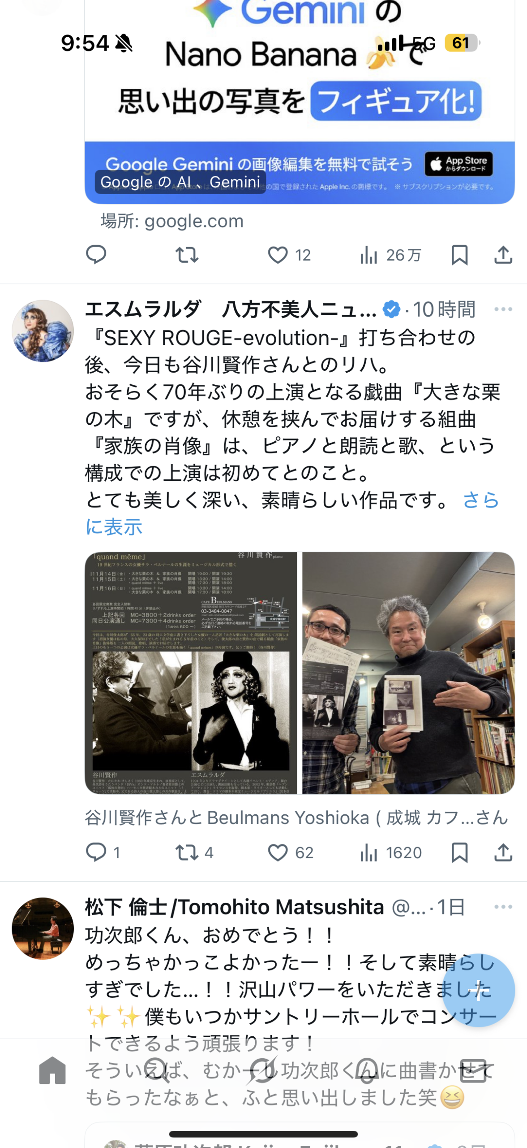
Task: Open the quand même flyer image
Action: pyautogui.click(x=191, y=673)
